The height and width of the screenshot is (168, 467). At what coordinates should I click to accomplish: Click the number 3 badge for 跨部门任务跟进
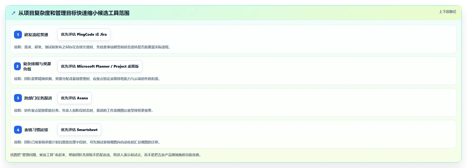tap(18, 98)
